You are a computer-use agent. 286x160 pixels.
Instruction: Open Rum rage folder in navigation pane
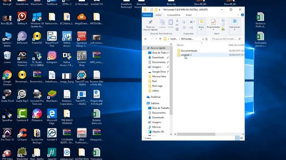click(x=156, y=86)
